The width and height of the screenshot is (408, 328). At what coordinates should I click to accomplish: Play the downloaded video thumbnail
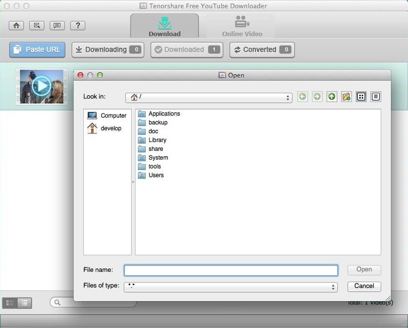[x=41, y=86]
